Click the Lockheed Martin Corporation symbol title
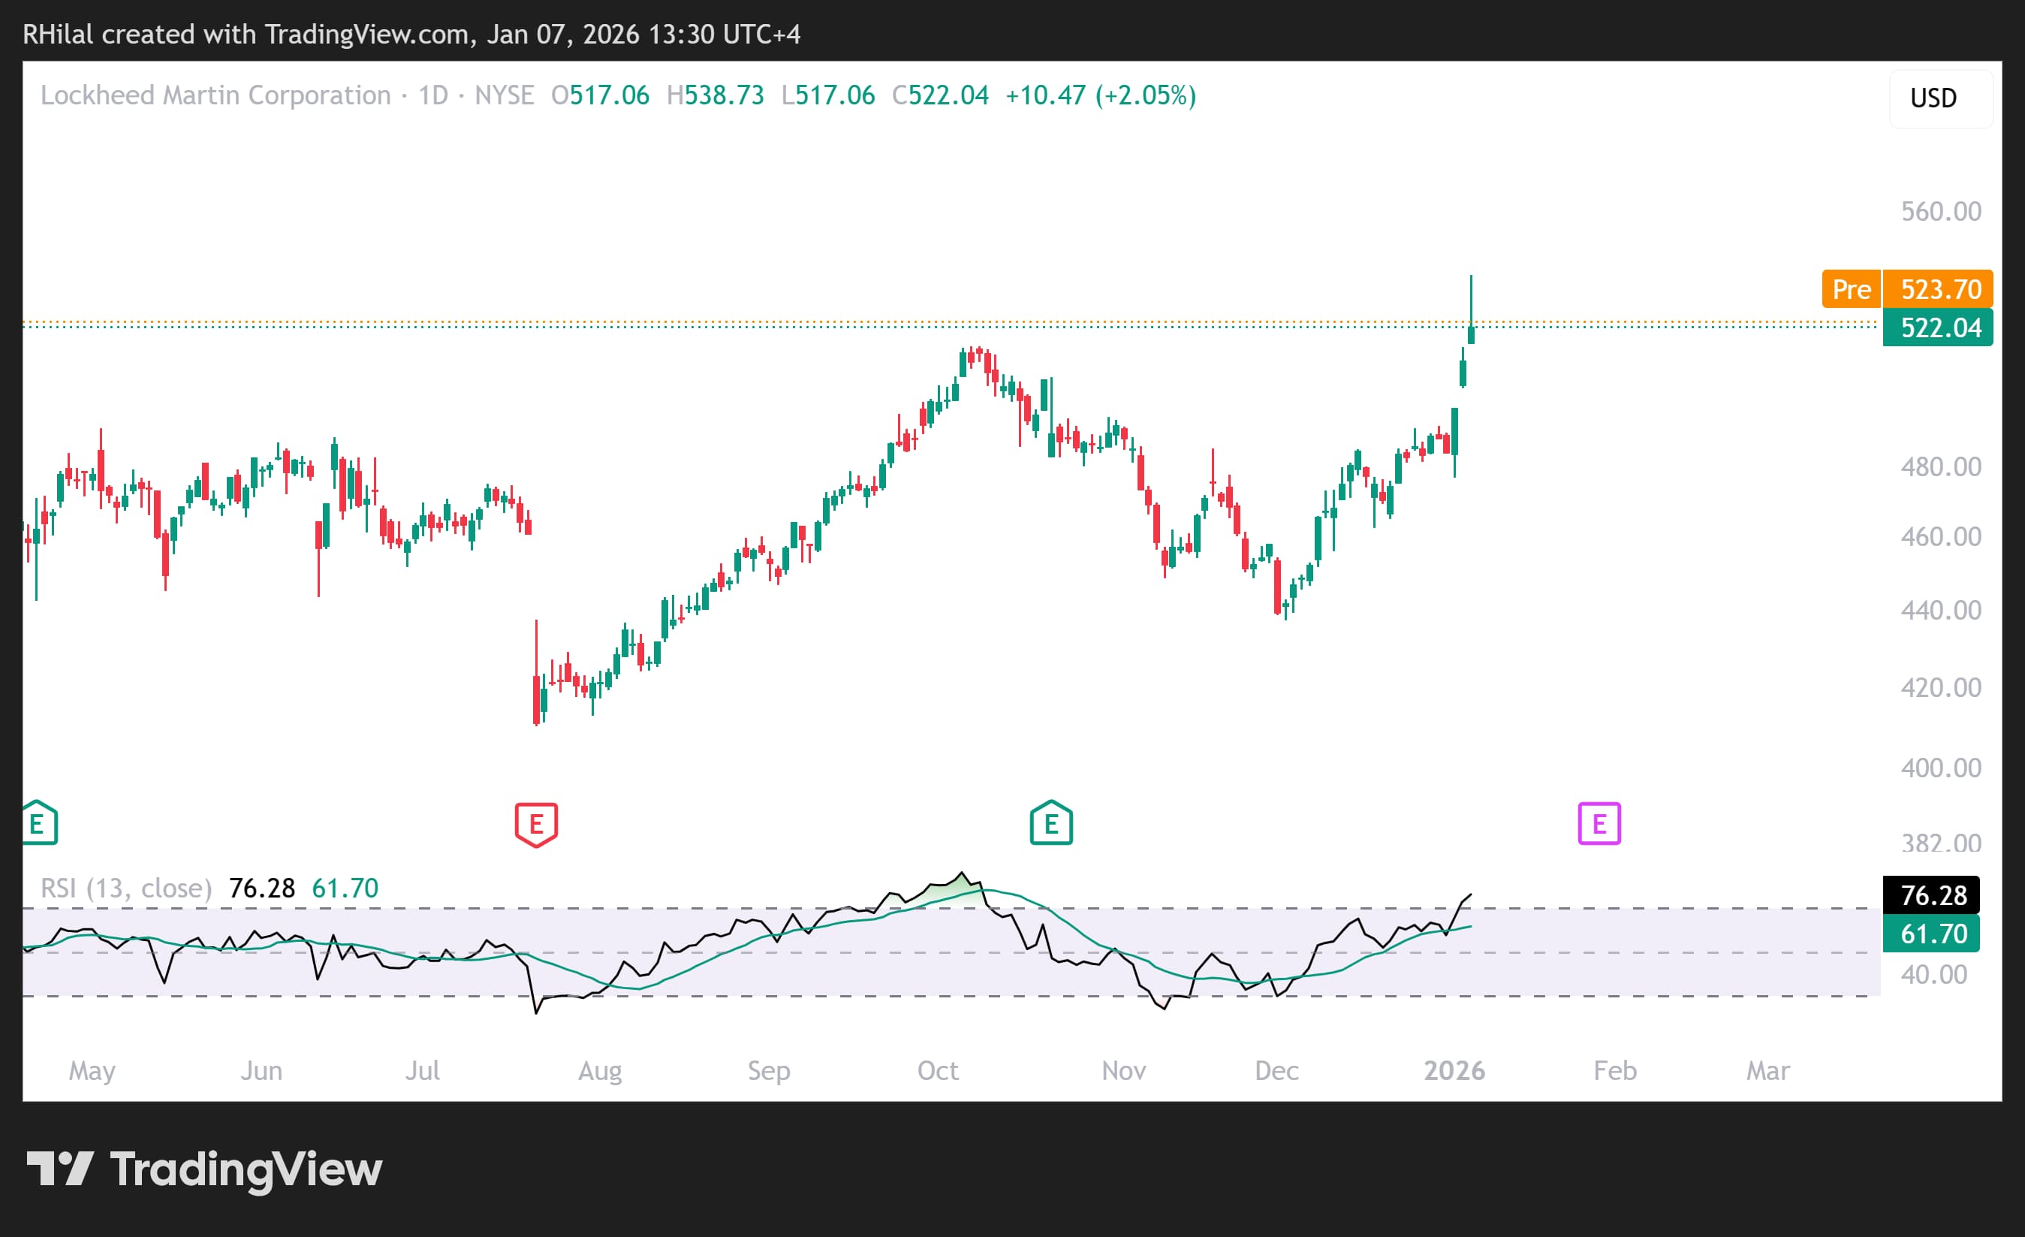The height and width of the screenshot is (1237, 2025). click(215, 95)
